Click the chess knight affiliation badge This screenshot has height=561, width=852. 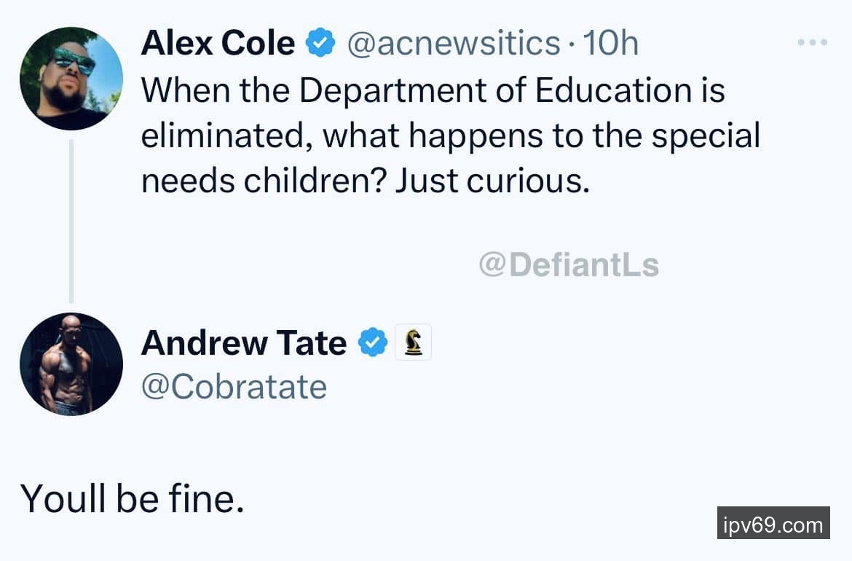click(x=413, y=342)
